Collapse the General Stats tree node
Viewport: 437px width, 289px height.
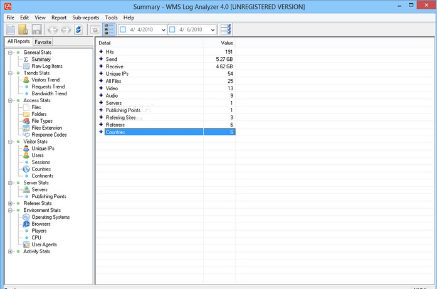tap(10, 53)
